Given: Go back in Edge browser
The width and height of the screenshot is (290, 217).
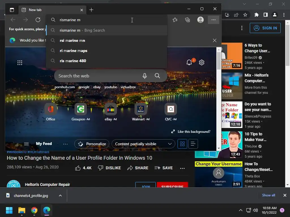Looking at the screenshot, I should [13, 20].
